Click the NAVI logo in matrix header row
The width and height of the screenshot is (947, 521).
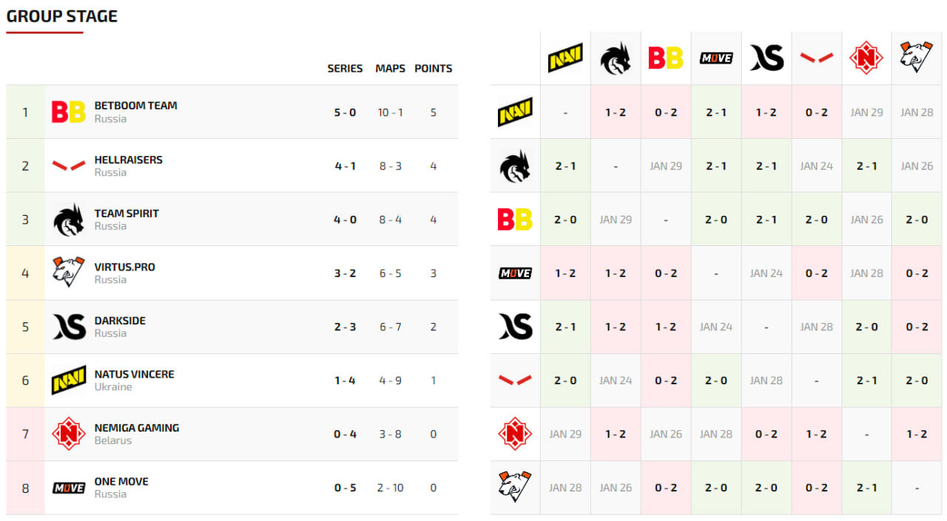coord(565,58)
